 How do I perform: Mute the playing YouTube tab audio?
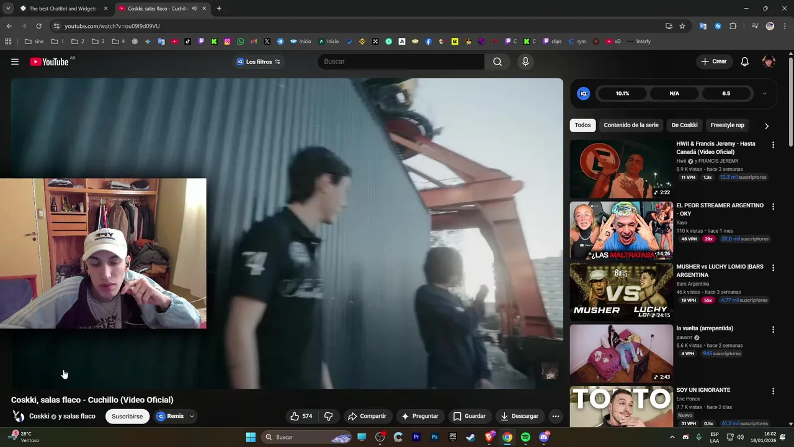point(194,9)
